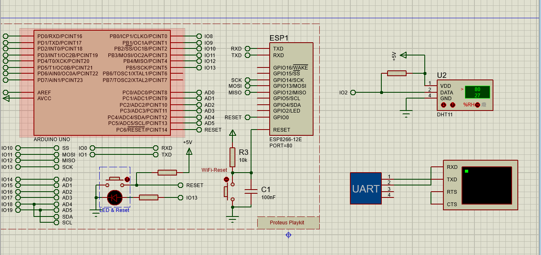Select the RESET terminal on Arduino PC6
The image size is (541, 255).
[x=199, y=130]
